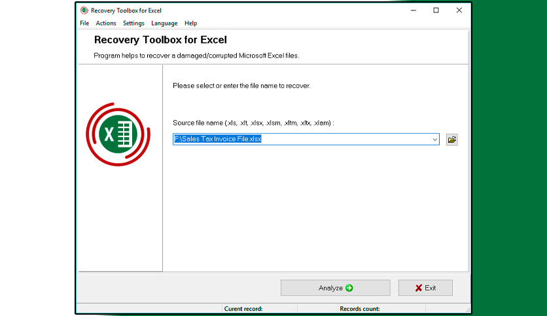
Task: Minimize the Recovery Toolbox window
Action: (x=414, y=10)
